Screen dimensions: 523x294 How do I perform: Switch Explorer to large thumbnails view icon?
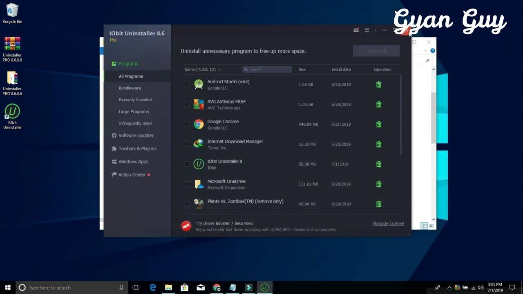431,226
